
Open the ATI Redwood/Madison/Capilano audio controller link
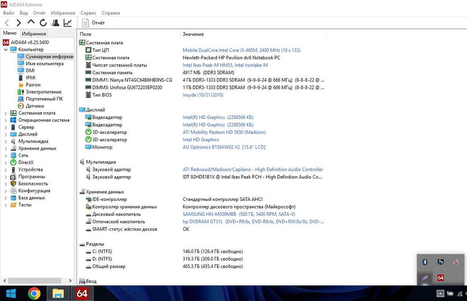pyautogui.click(x=253, y=169)
